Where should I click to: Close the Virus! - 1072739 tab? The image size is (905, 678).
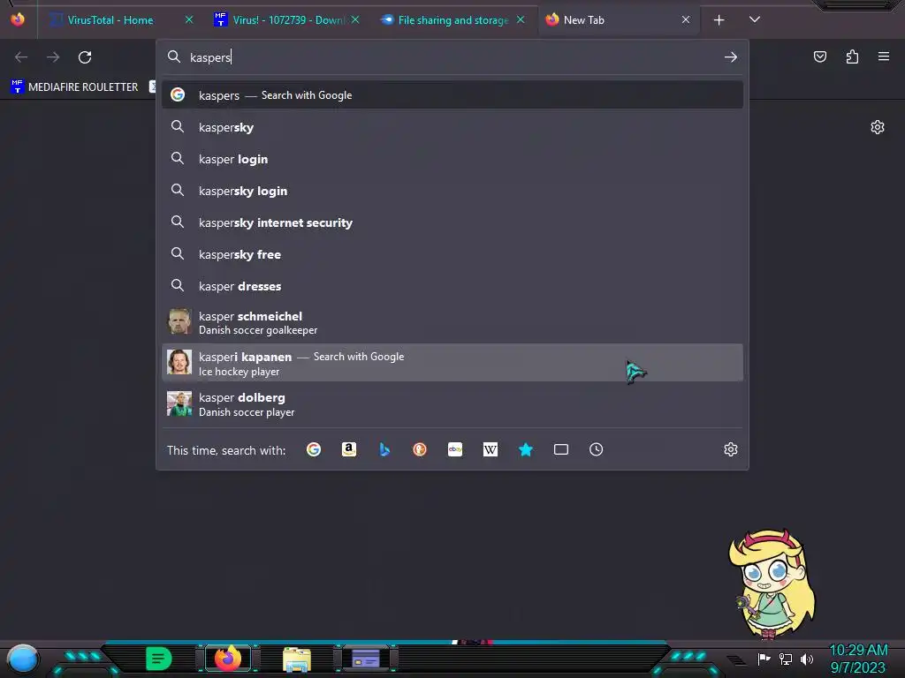(355, 20)
